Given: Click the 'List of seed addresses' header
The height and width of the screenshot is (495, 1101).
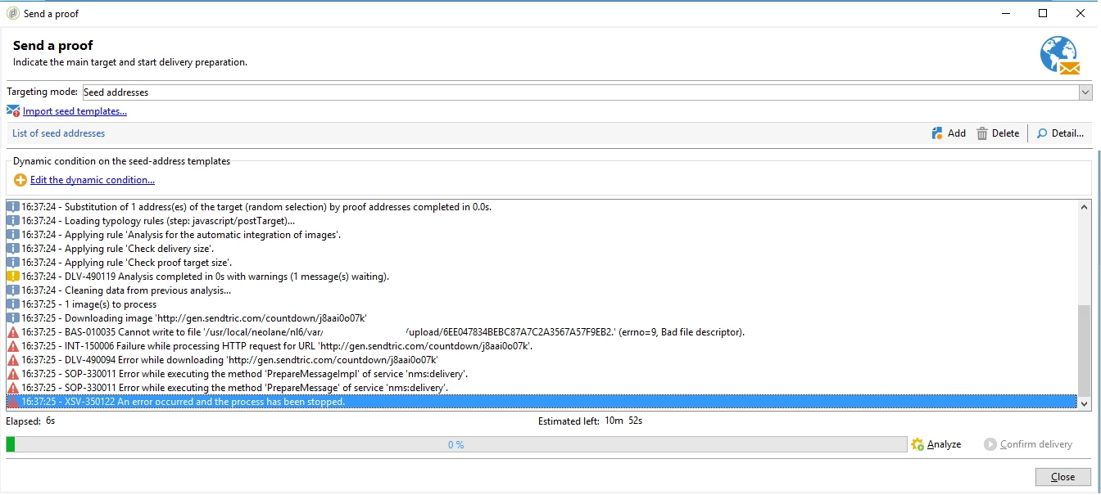Looking at the screenshot, I should coord(59,133).
